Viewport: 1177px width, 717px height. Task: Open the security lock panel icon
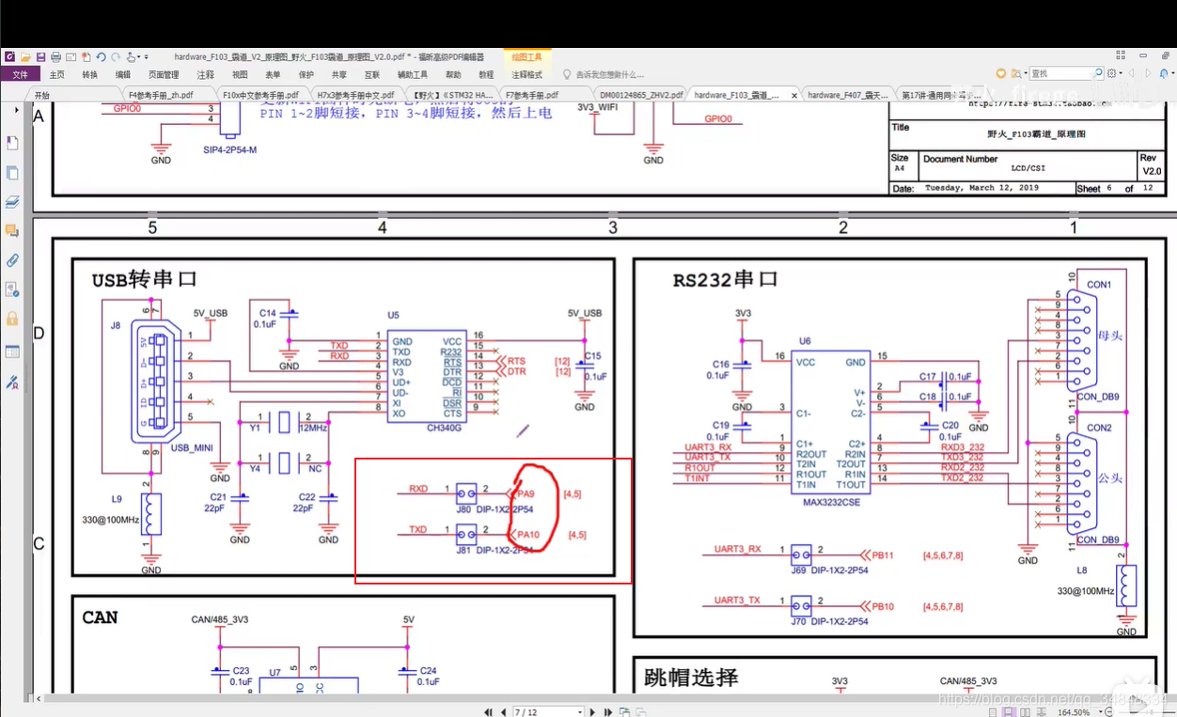point(12,319)
